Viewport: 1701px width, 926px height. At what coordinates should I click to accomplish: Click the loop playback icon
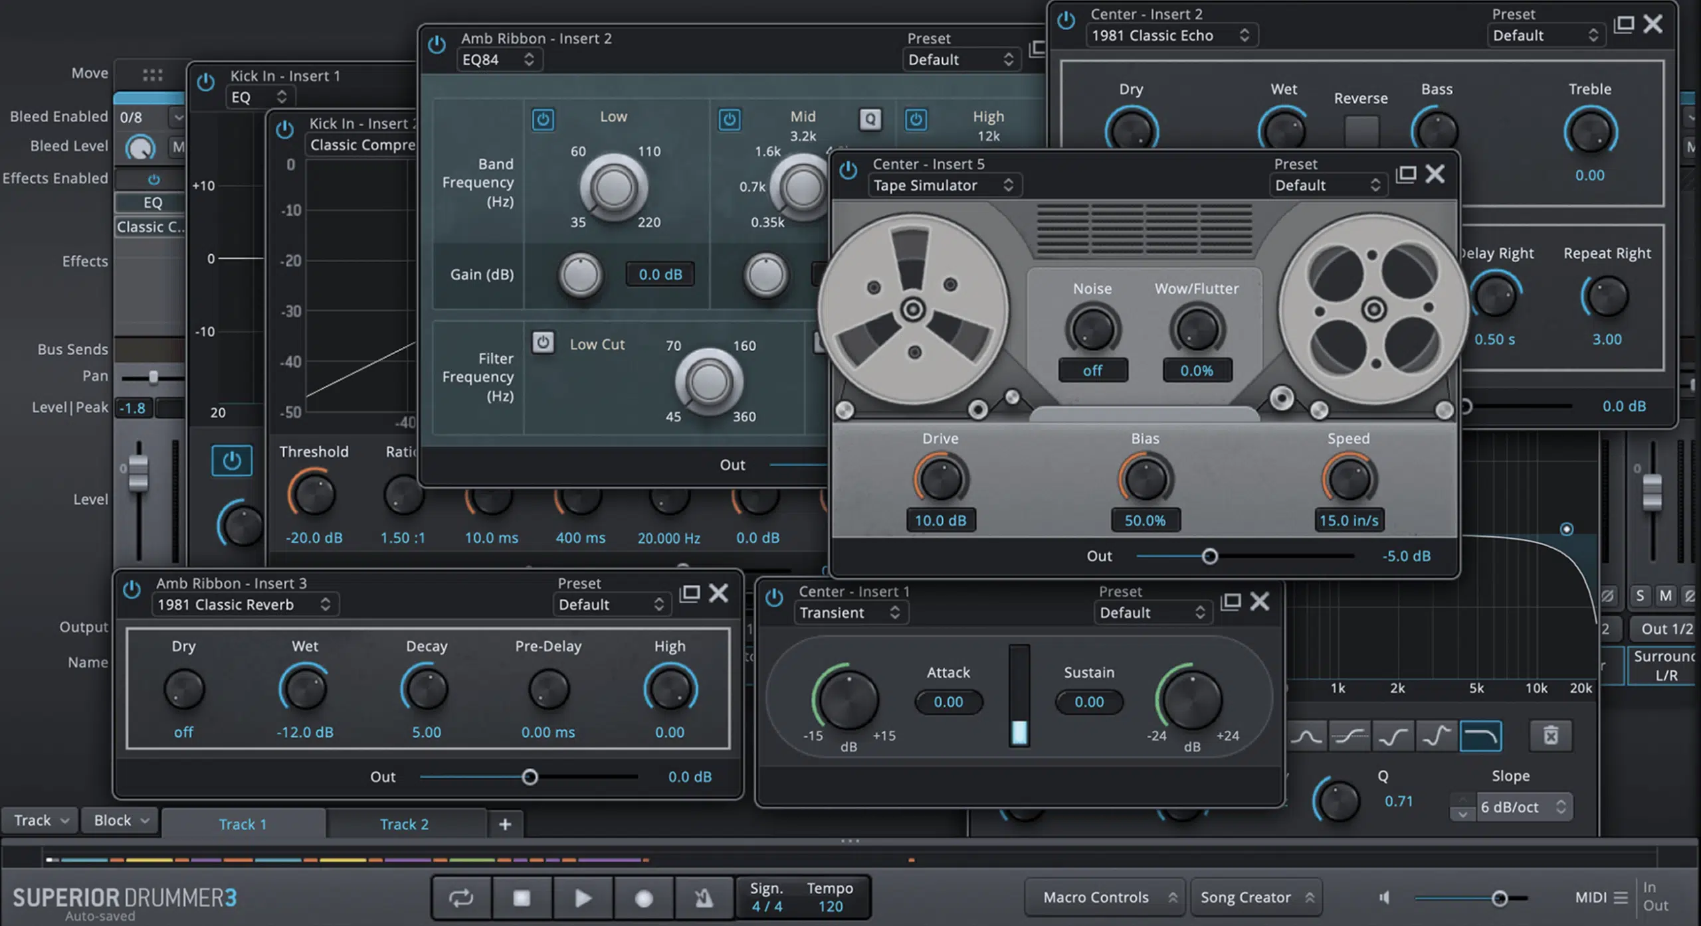[x=461, y=897]
